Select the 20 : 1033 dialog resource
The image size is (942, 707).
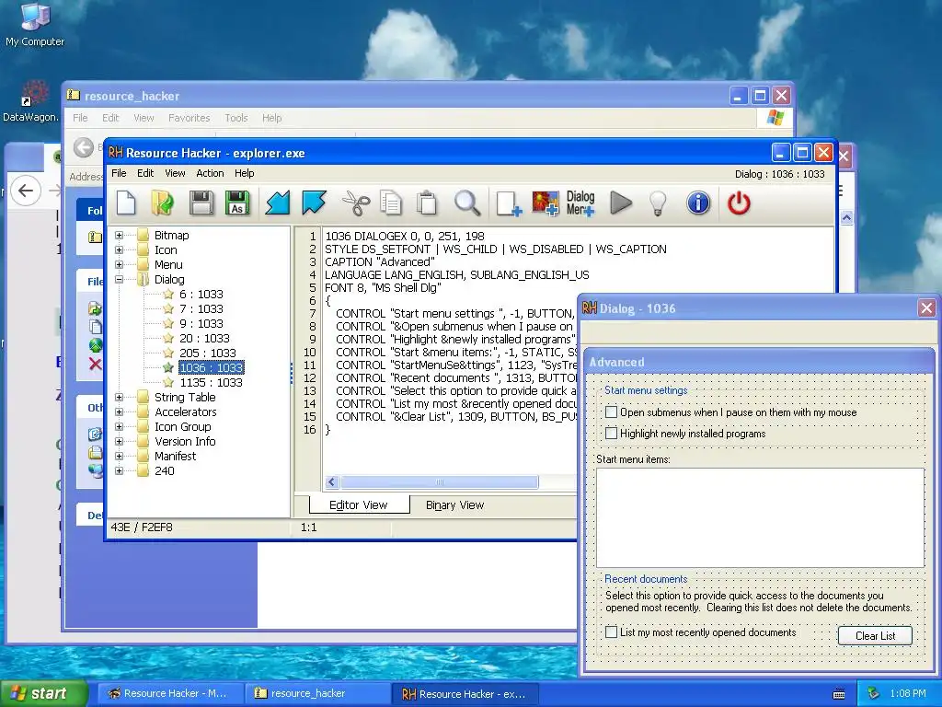click(x=204, y=338)
